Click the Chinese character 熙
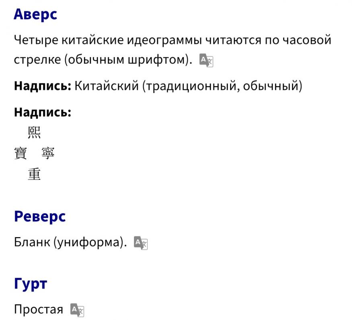 pos(34,132)
